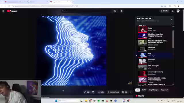Open File Explorer from taskbar
The height and width of the screenshot is (103, 184).
coord(86,101)
